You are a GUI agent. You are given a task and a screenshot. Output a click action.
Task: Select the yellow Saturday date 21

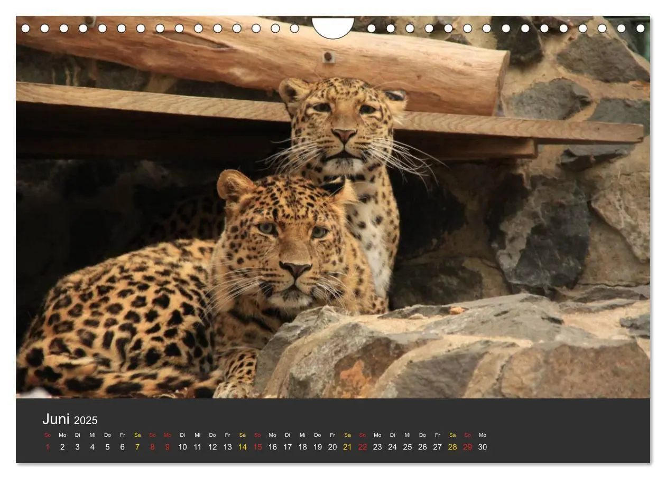(x=347, y=447)
